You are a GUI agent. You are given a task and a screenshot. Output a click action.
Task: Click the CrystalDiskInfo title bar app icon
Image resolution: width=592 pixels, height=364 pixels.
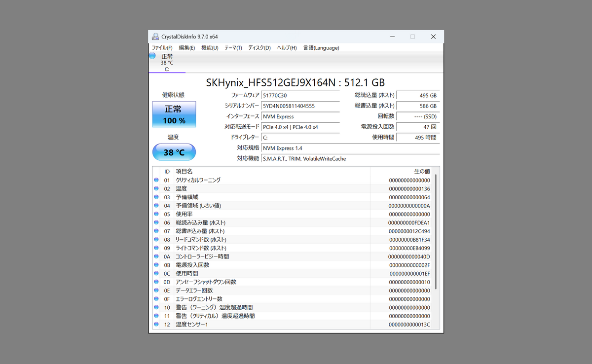[x=155, y=36]
